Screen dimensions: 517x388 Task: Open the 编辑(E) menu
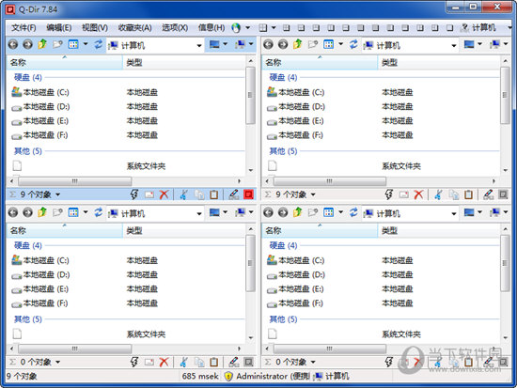click(58, 27)
